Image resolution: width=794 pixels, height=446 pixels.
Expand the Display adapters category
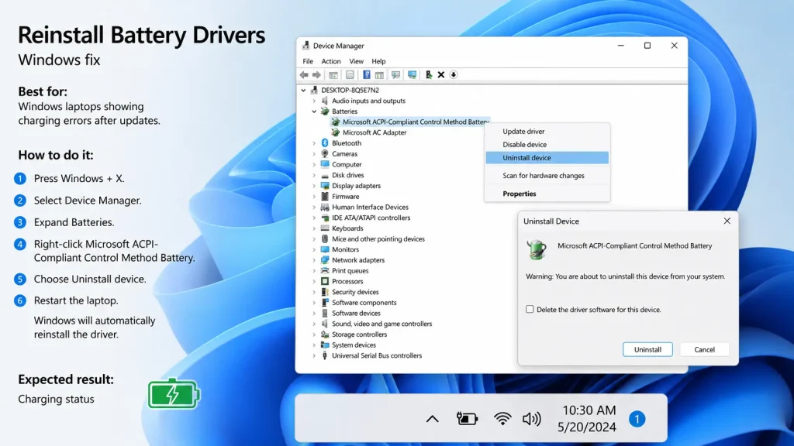314,186
